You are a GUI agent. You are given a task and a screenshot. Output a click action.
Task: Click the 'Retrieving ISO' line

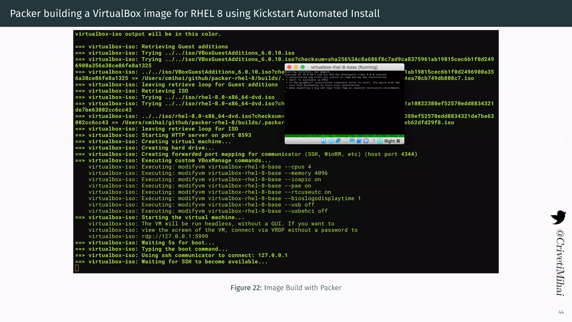(x=132, y=91)
